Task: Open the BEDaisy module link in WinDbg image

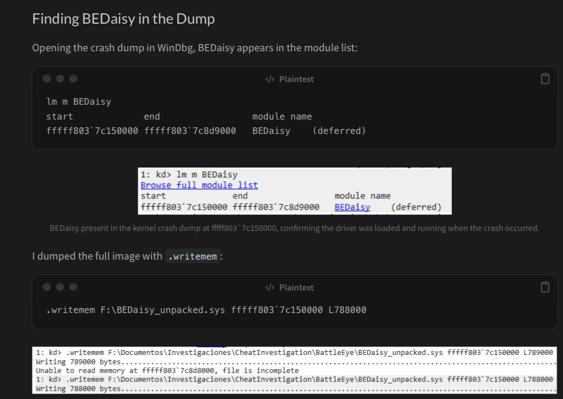Action: coord(352,207)
